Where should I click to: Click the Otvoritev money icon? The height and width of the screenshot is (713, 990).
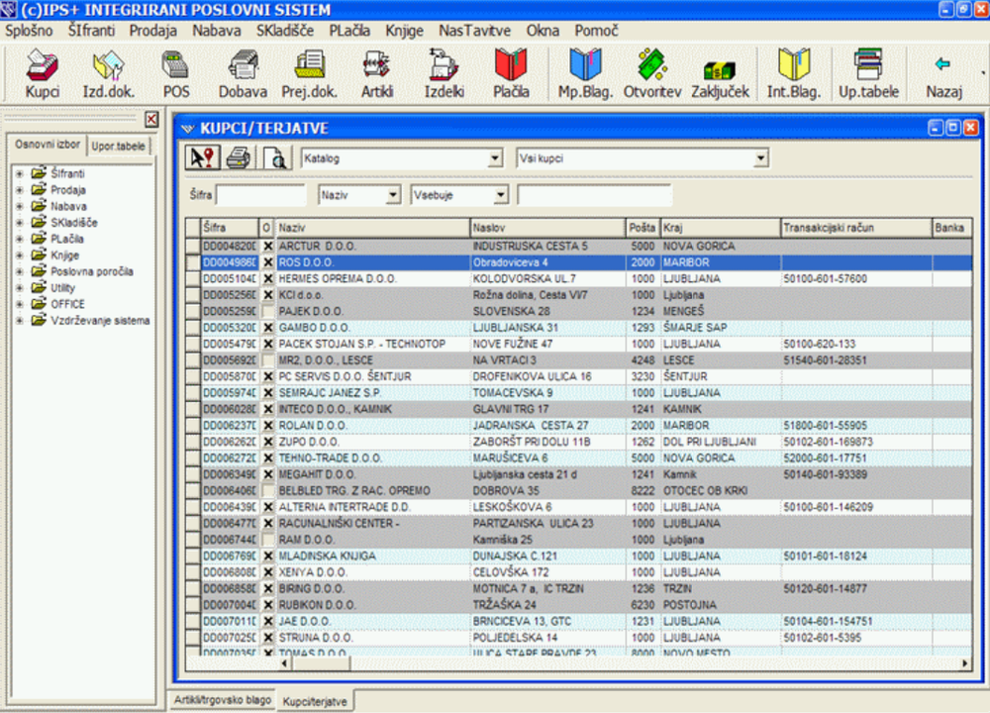click(x=652, y=65)
